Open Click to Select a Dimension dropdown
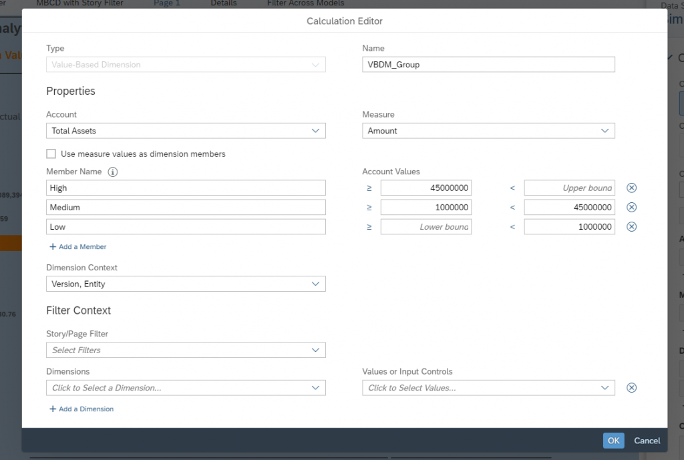The width and height of the screenshot is (684, 460). (x=186, y=388)
